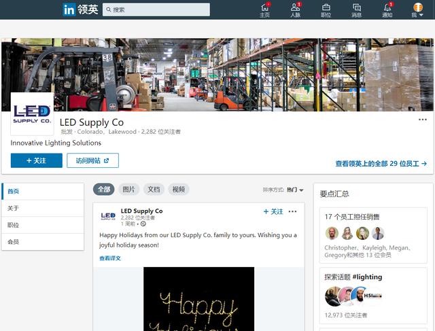
Task: Select the 关于 sidebar tab
Action: (x=43, y=208)
